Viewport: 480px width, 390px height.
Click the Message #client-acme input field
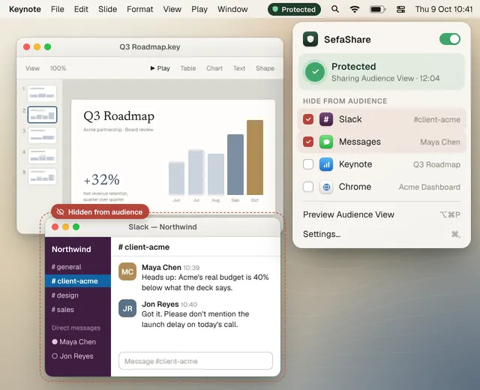click(196, 361)
